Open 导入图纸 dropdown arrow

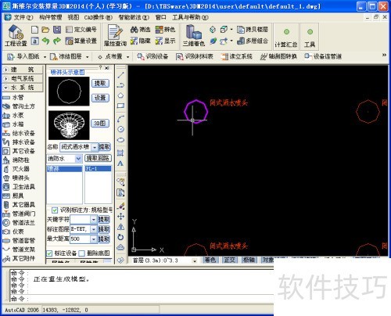[45, 56]
